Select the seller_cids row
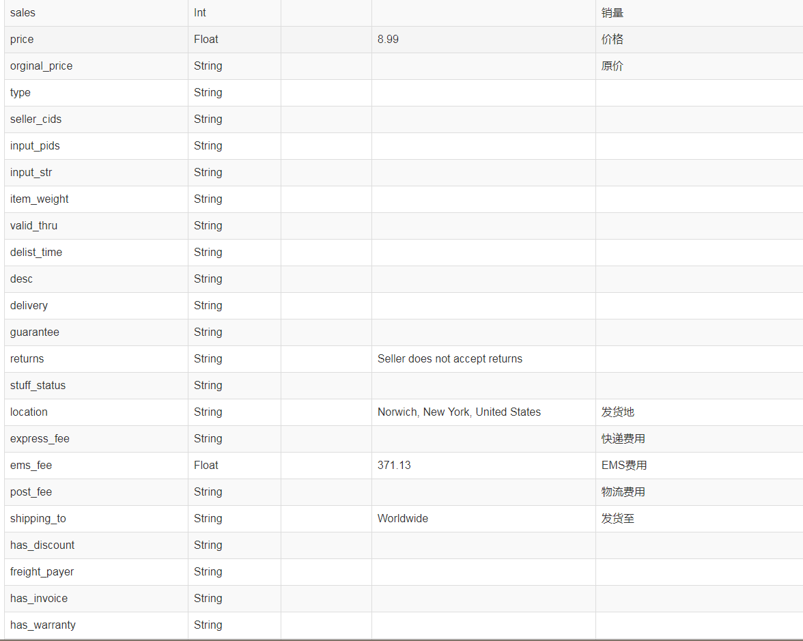Screen dimensions: 803x641 (36, 119)
